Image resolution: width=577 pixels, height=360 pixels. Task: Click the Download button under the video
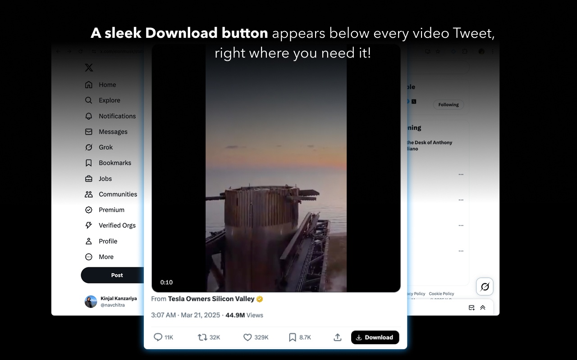pos(375,337)
